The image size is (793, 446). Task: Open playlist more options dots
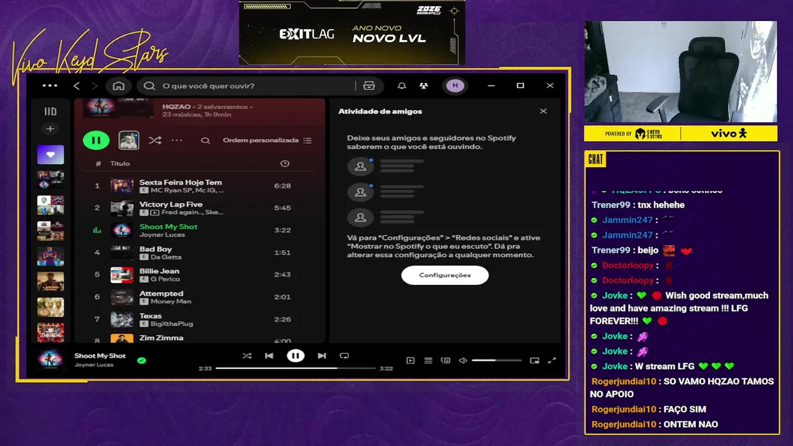pyautogui.click(x=177, y=141)
